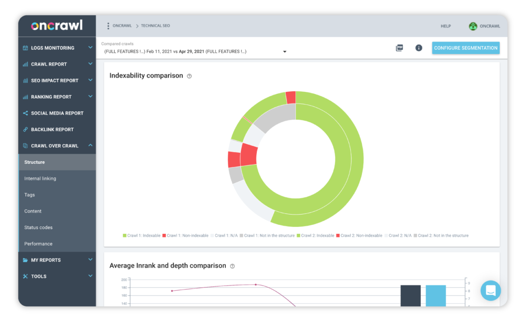This screenshot has width=526, height=321.
Task: Open the three-dot menu beside the ONCRAWL breadcrumb
Action: 108,26
